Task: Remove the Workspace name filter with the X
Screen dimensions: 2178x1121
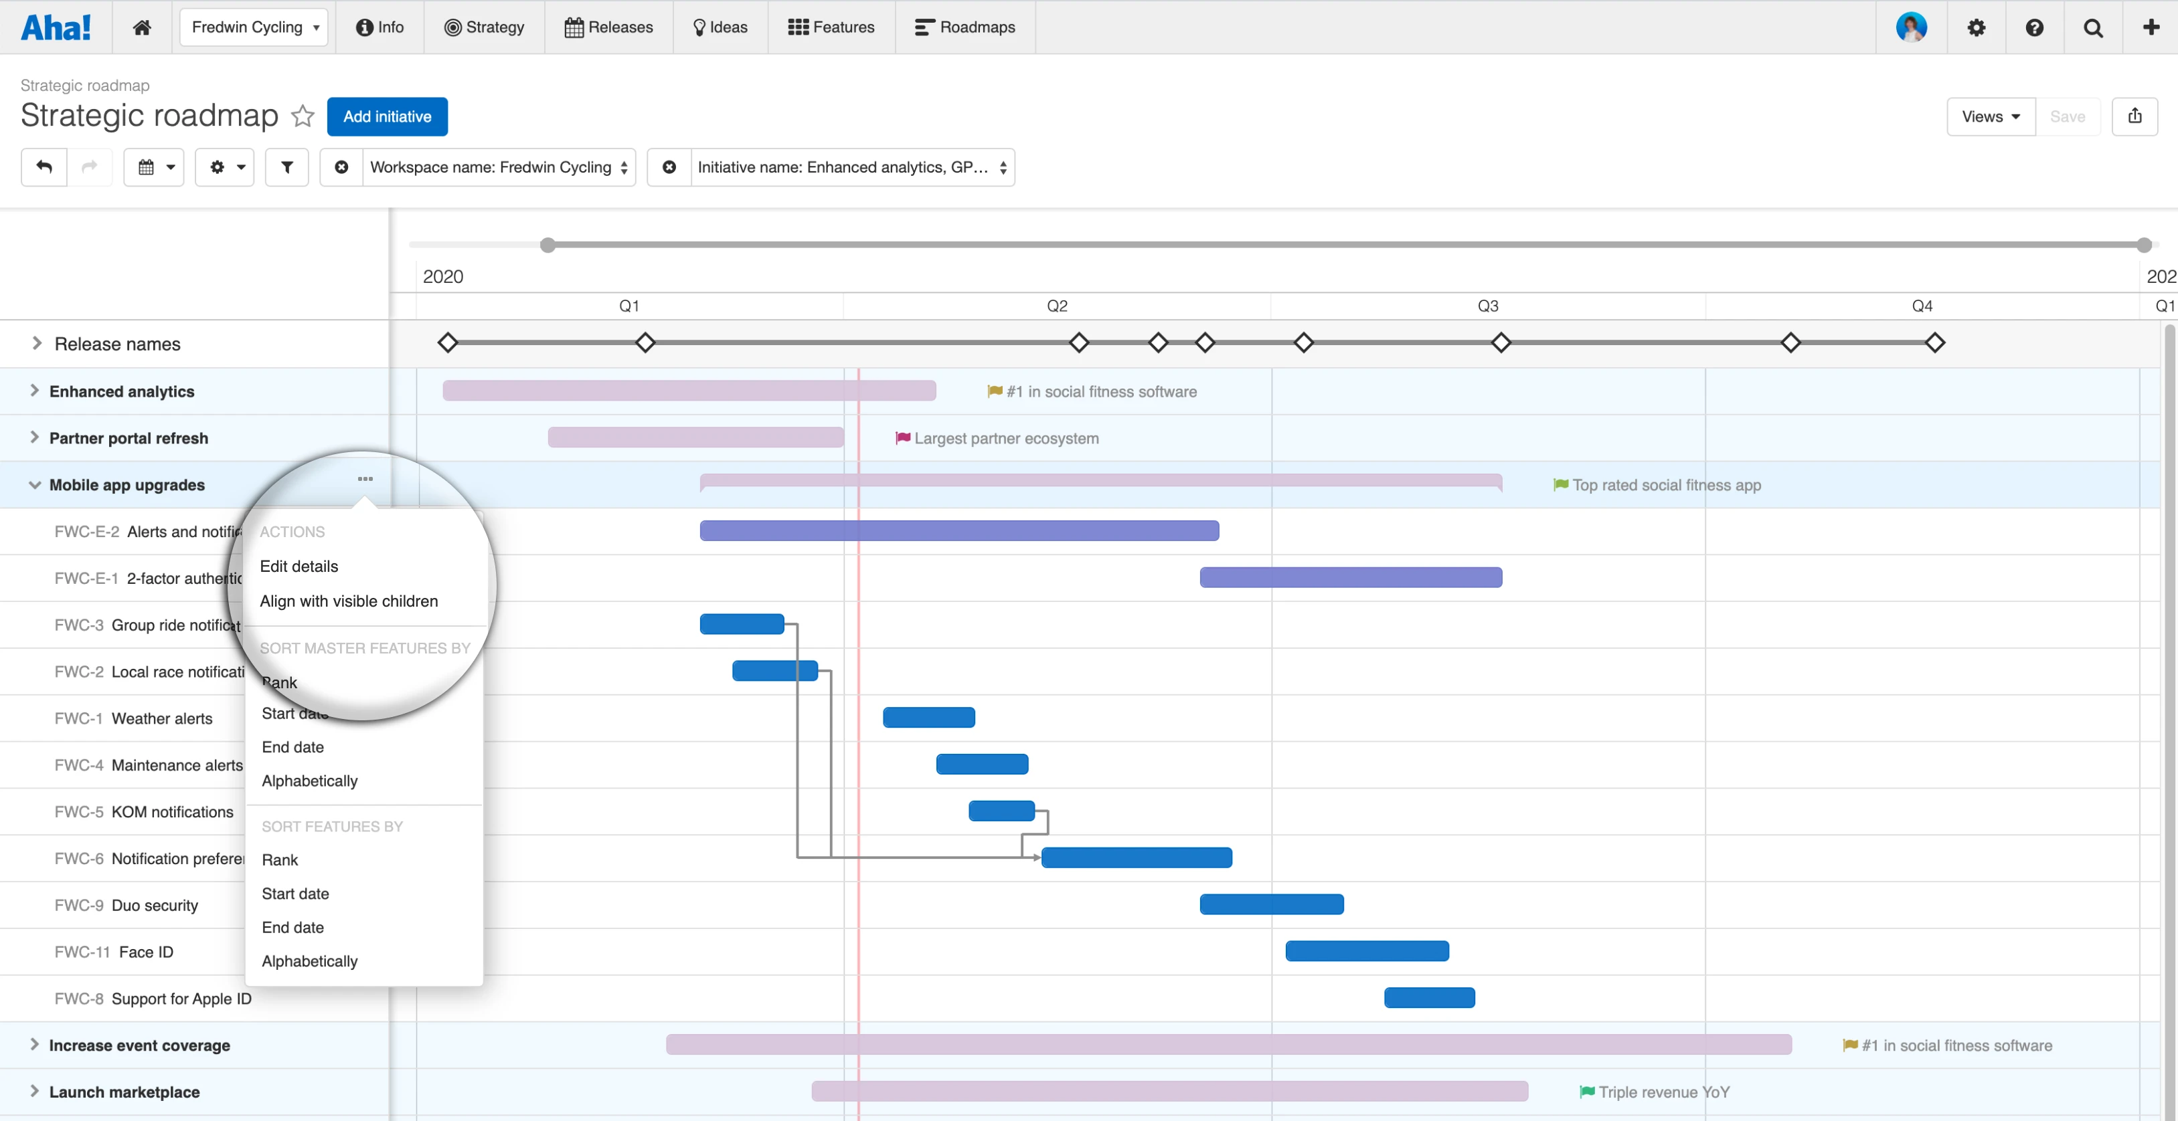Action: pos(341,167)
